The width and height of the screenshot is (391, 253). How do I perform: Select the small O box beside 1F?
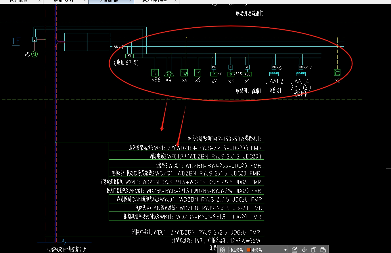pyautogui.click(x=34, y=39)
